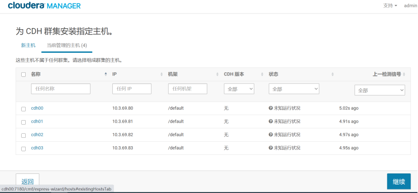Image resolution: width=418 pixels, height=193 pixels.
Task: Focus the 任何名称 filter input
Action: point(61,88)
